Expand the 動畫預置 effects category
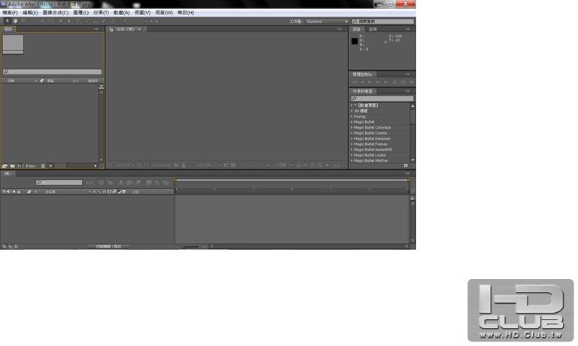This screenshot has width=578, height=346. pos(351,105)
